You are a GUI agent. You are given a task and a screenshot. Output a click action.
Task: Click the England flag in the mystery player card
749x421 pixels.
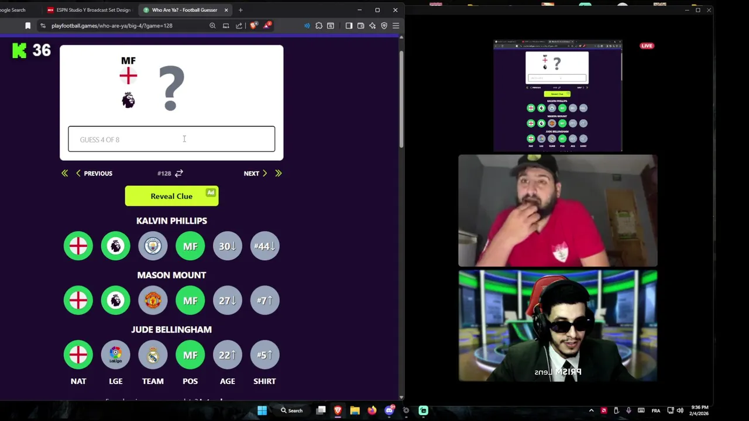click(x=128, y=76)
